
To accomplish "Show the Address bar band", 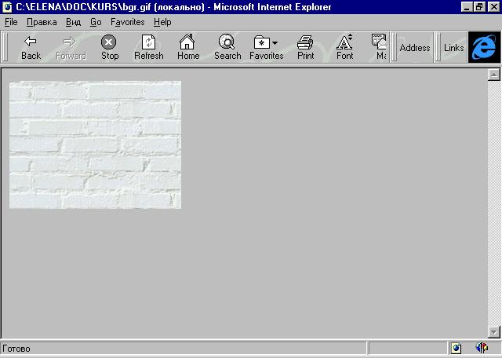I will [x=415, y=48].
